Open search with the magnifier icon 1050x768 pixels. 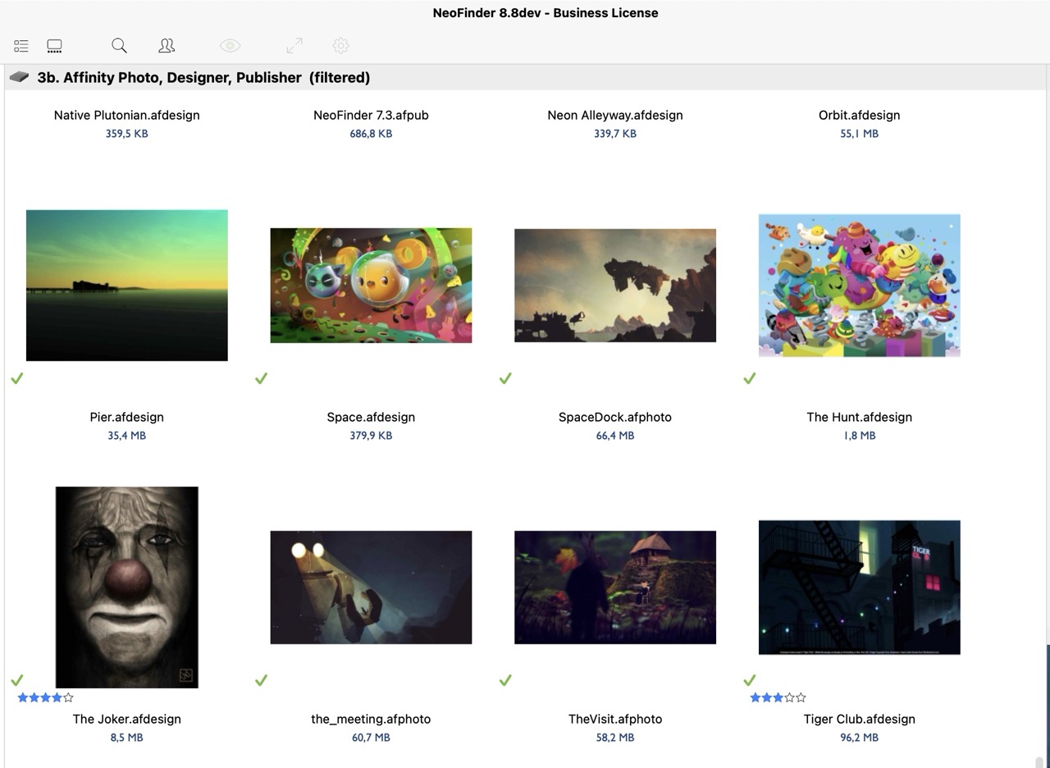pos(119,46)
